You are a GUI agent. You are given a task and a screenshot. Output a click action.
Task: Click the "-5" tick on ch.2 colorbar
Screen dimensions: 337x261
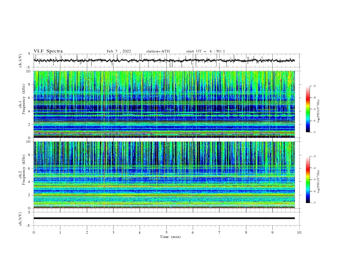[314, 180]
